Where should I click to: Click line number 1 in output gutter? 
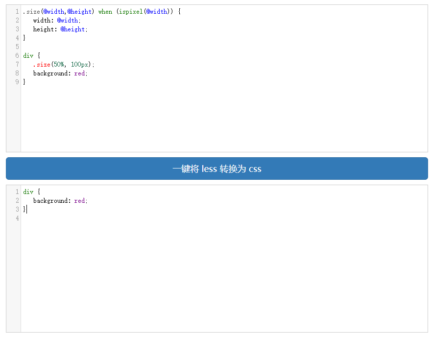coord(17,192)
